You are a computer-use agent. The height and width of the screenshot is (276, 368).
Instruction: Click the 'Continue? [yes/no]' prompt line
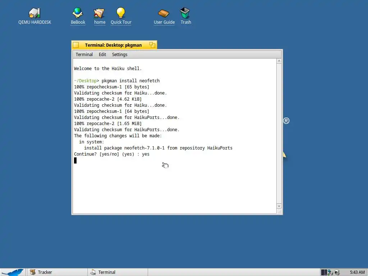[x=112, y=154]
